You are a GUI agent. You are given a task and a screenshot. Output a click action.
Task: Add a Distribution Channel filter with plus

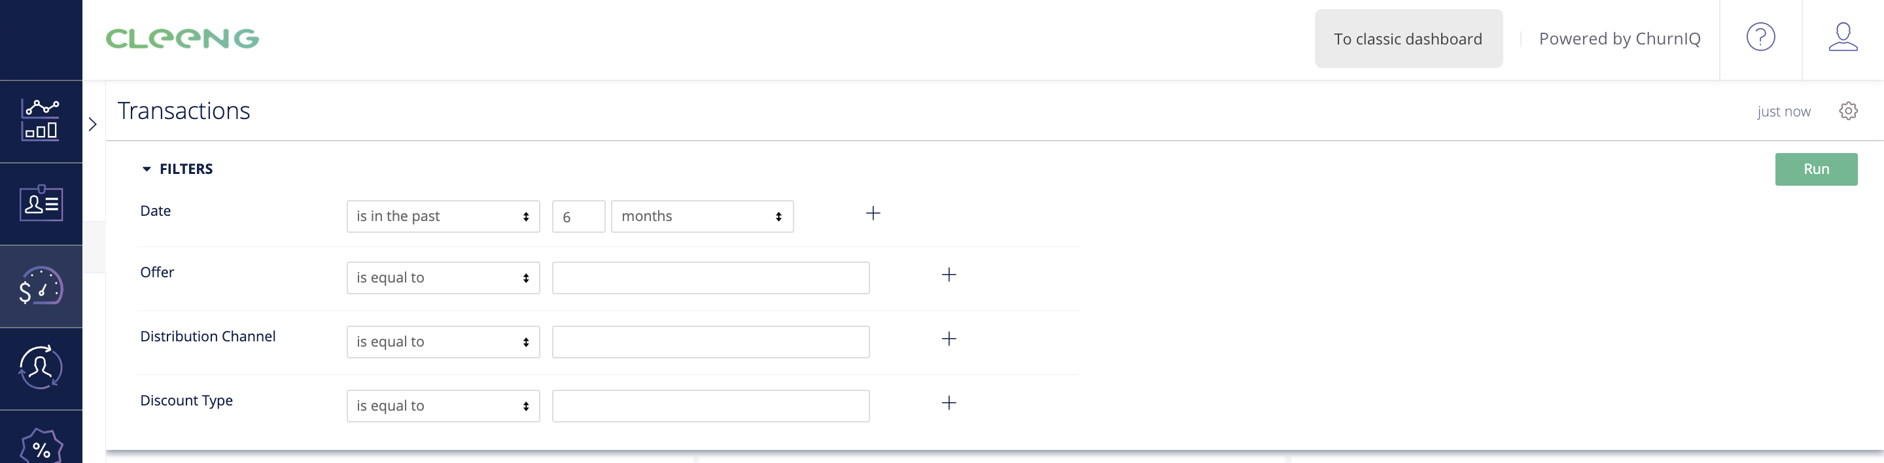949,339
